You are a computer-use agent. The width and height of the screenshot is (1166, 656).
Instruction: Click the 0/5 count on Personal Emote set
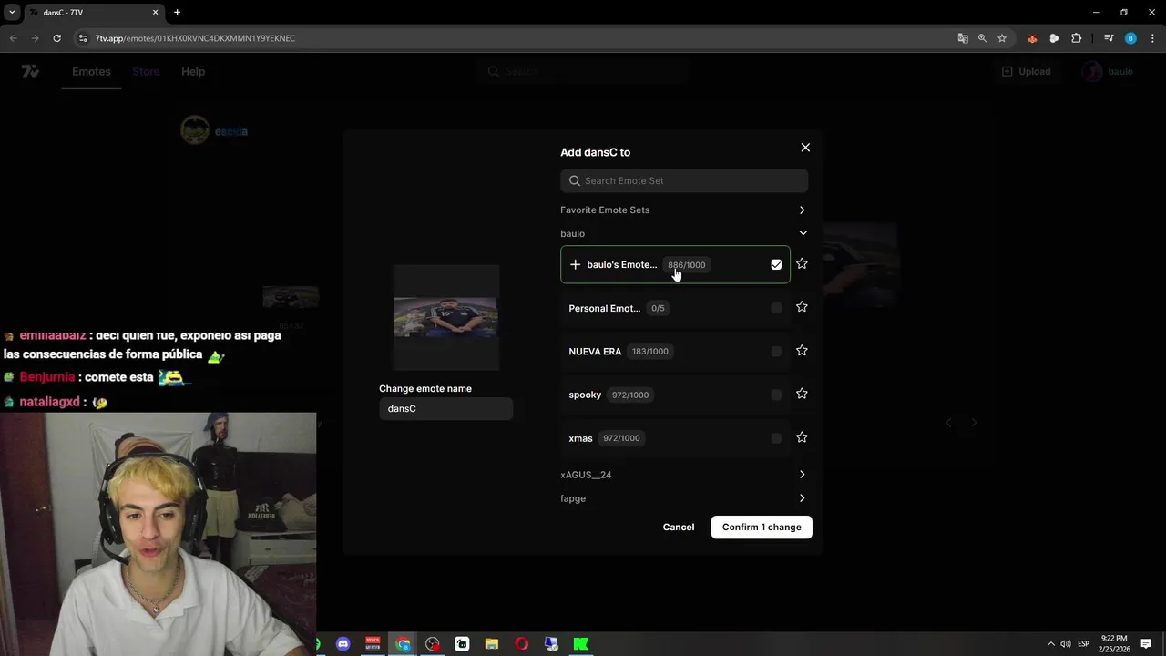point(658,308)
